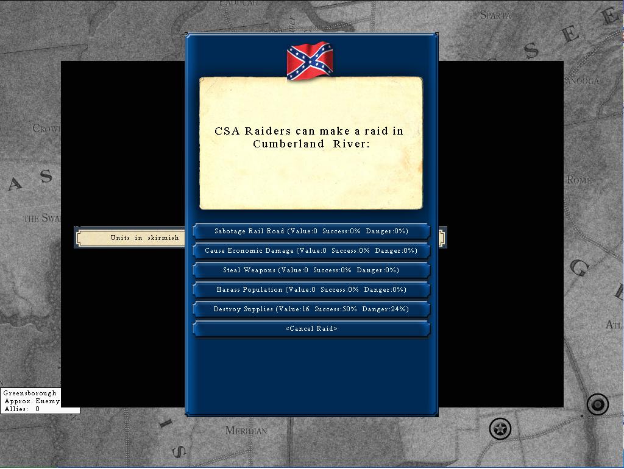Image resolution: width=624 pixels, height=469 pixels.
Task: Select Cause Economic Damage raid option
Action: (311, 250)
